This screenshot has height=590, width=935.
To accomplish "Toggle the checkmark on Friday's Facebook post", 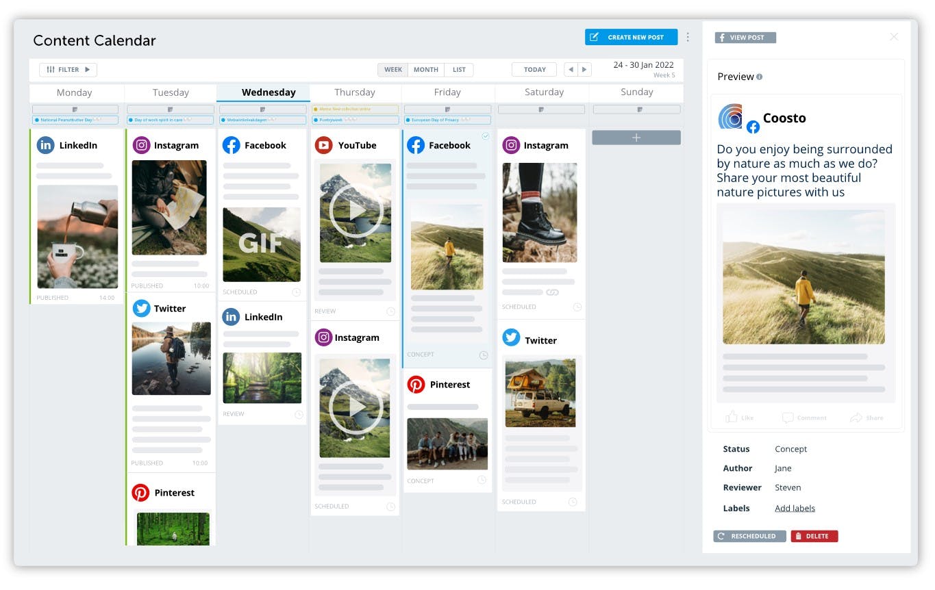I will [486, 136].
